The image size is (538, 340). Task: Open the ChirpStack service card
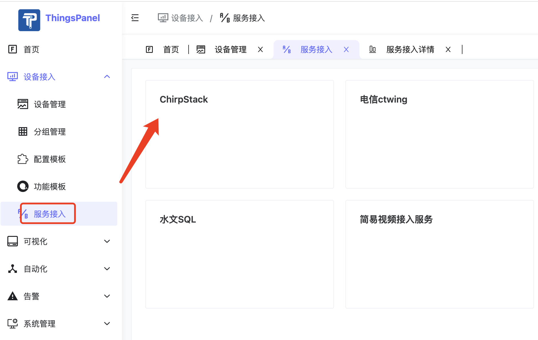click(239, 134)
